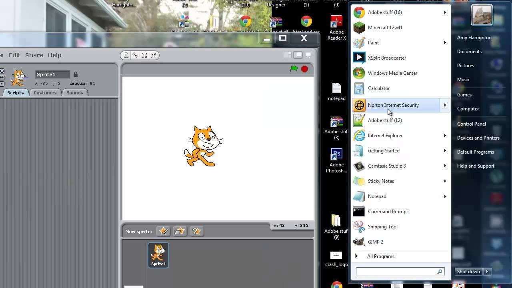This screenshot has width=512, height=288.
Task: Click Choose new sprite from file button
Action: point(180,231)
